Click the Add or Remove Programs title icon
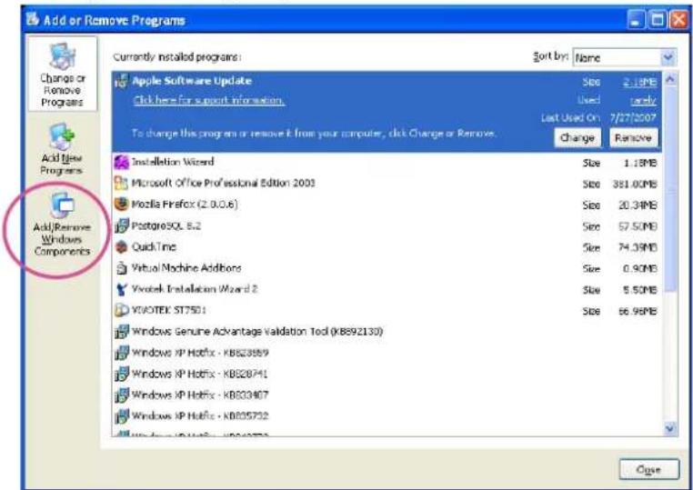Screen dimensions: 693x490 point(32,19)
